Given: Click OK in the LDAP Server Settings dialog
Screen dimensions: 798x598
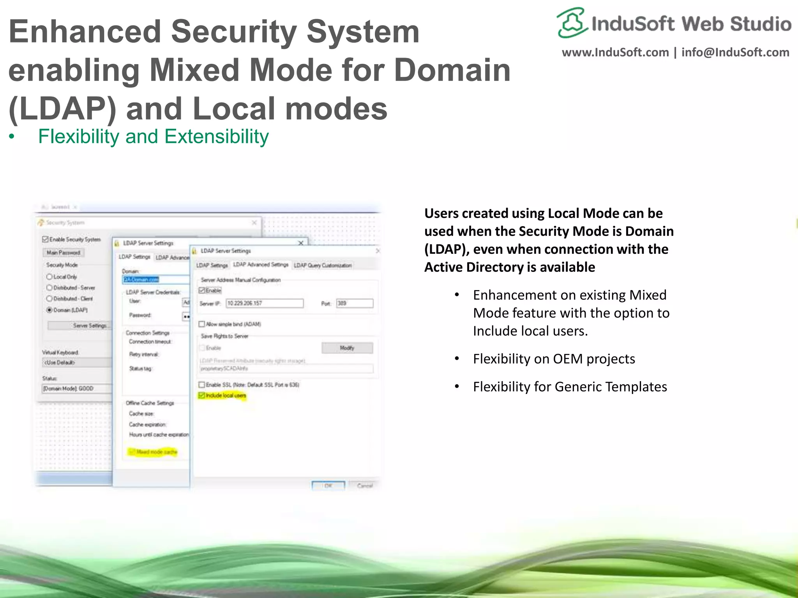Looking at the screenshot, I should tap(328, 485).
